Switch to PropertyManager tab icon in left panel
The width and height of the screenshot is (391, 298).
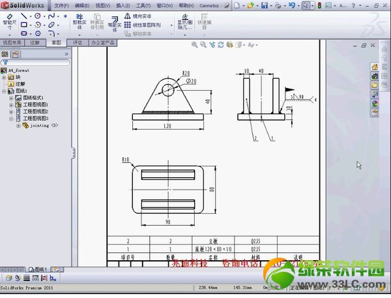(16, 54)
